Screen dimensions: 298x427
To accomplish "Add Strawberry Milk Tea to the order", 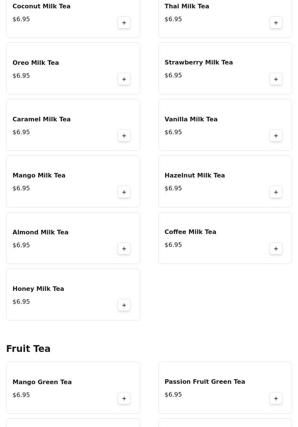I will [x=276, y=79].
